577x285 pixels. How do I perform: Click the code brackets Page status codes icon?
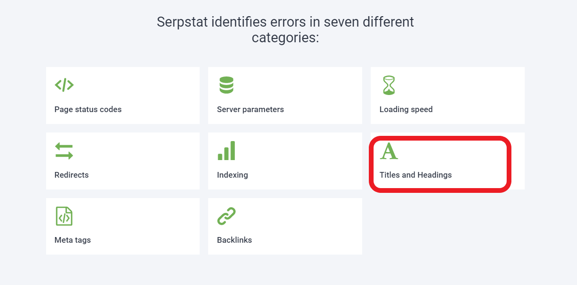point(64,85)
